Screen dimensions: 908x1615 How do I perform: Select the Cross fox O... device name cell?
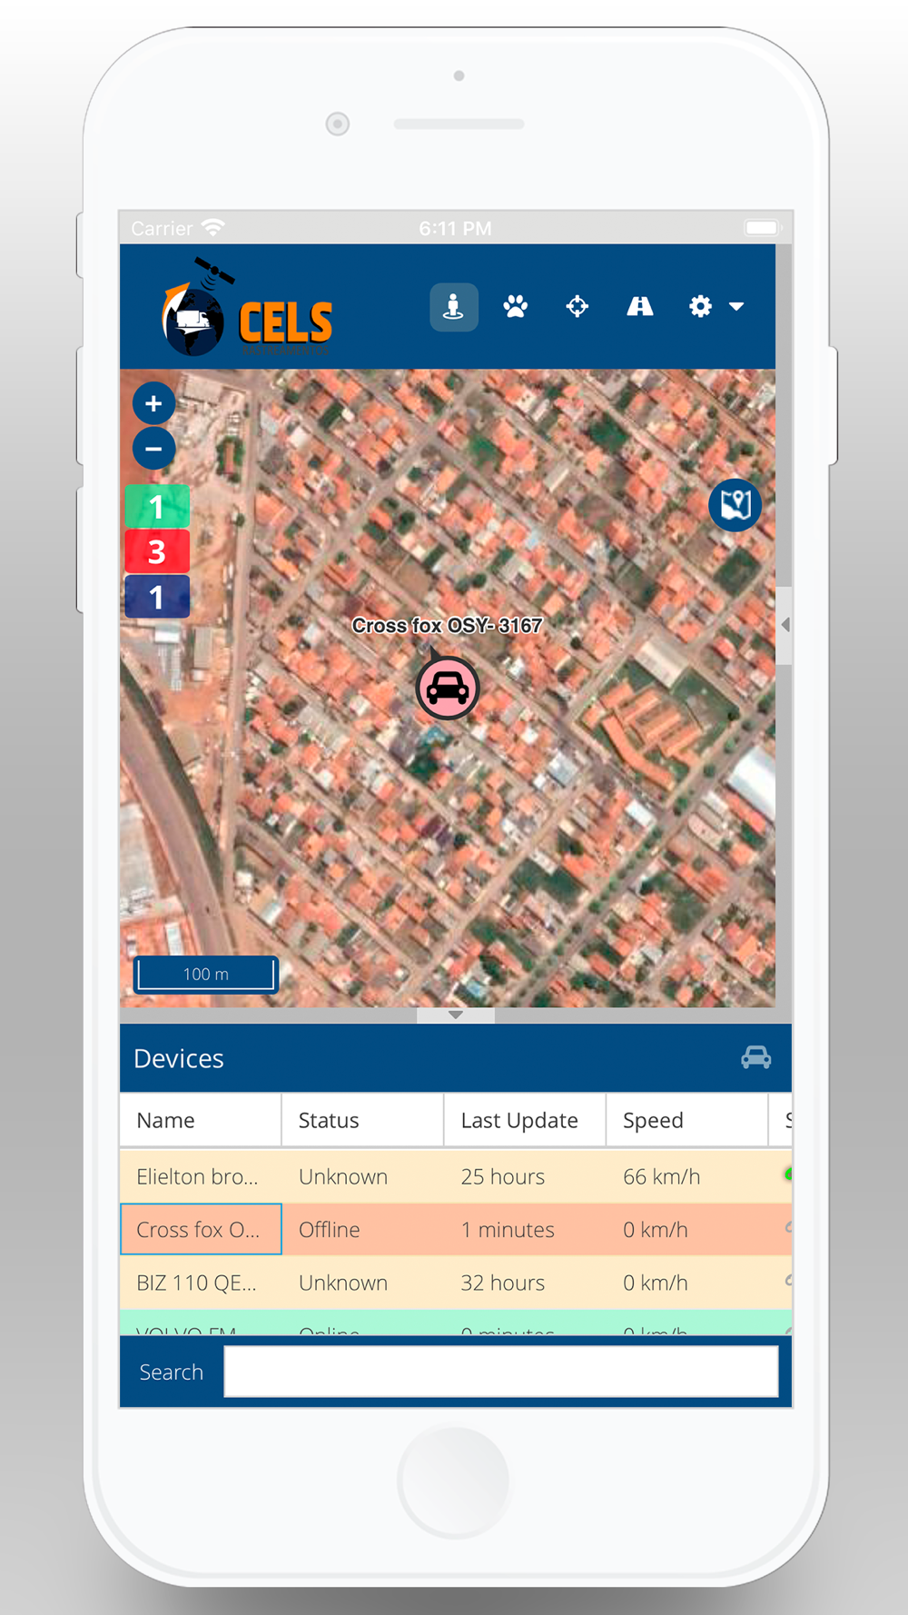point(201,1229)
